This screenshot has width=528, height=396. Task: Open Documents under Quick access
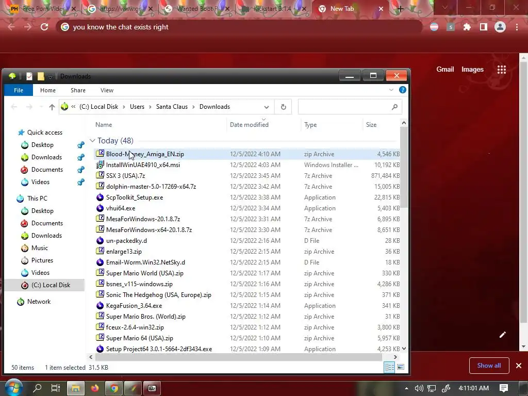pos(47,169)
